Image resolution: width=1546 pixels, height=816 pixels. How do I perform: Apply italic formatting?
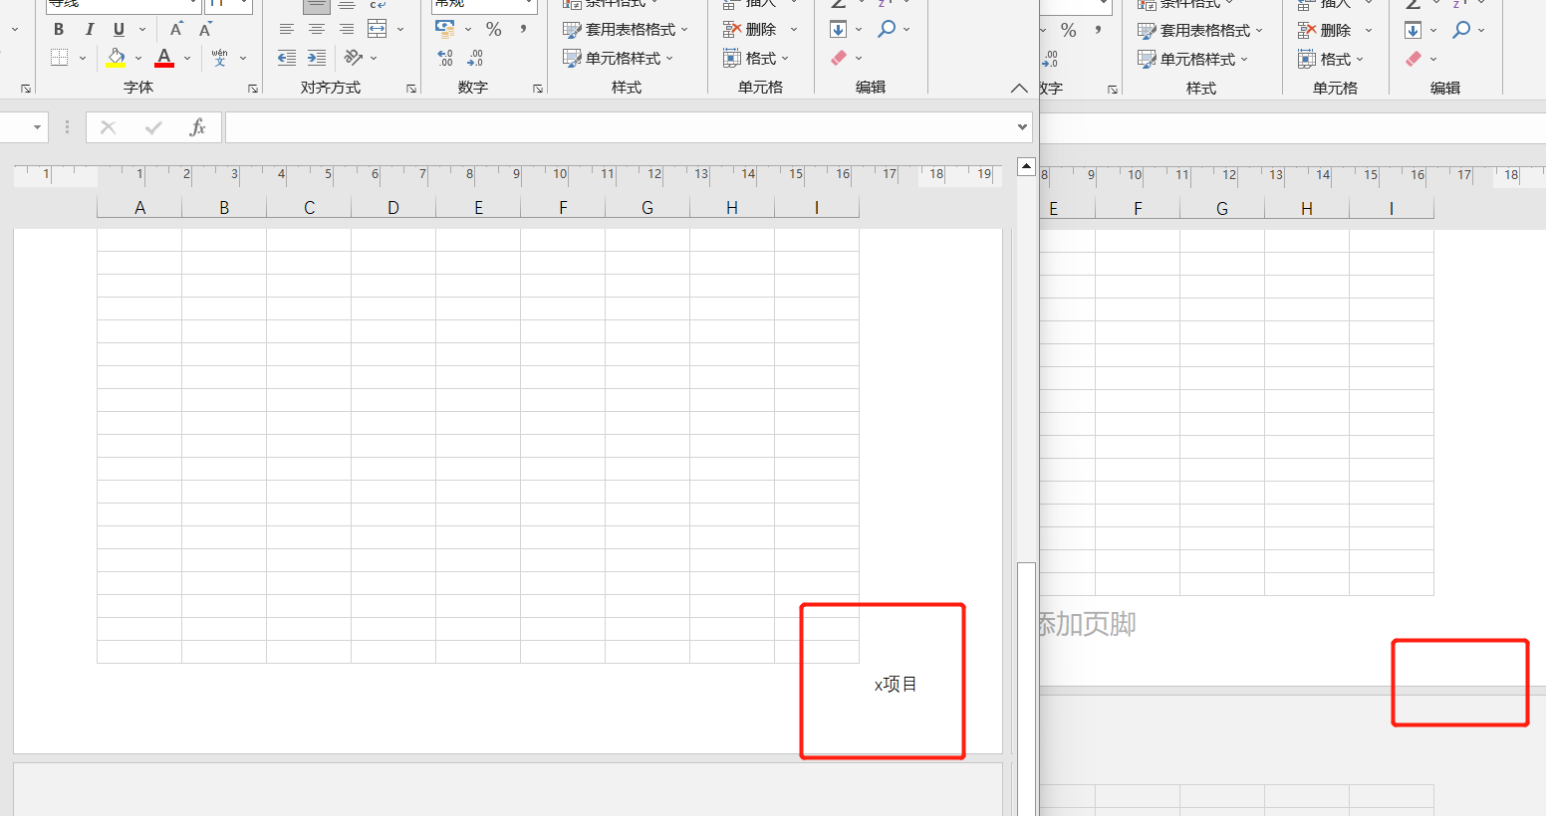(90, 29)
